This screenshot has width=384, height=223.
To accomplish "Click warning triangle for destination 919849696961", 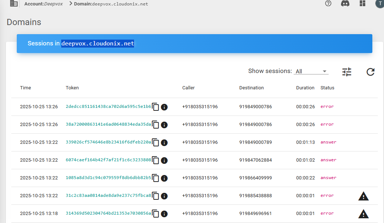I will coord(363,214).
